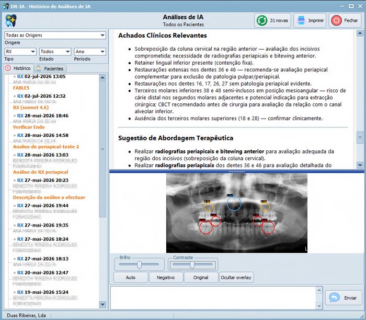The width and height of the screenshot is (366, 320).
Task: Click Sugestão de Abordagem Terapêutica heading
Action: [176, 138]
